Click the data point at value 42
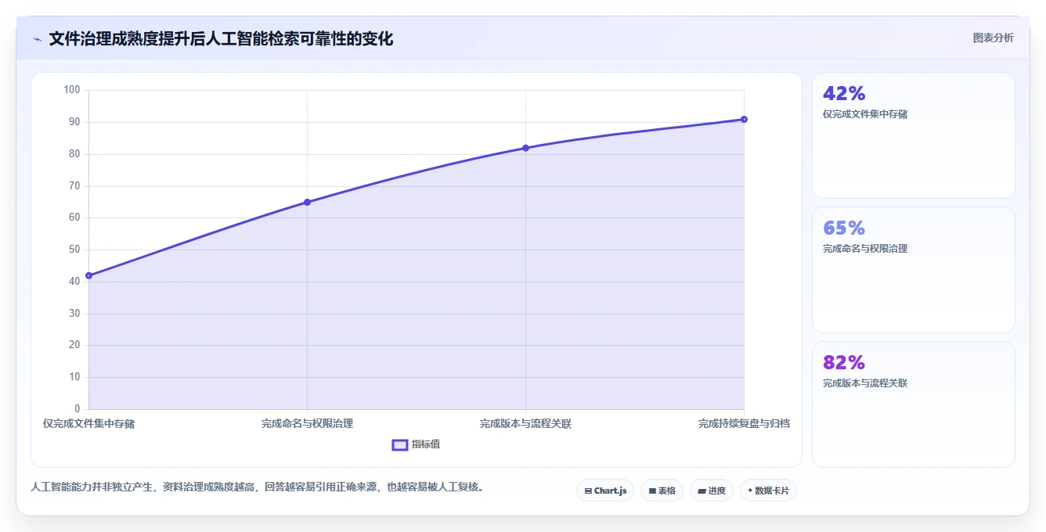The height and width of the screenshot is (532, 1046). coord(88,275)
